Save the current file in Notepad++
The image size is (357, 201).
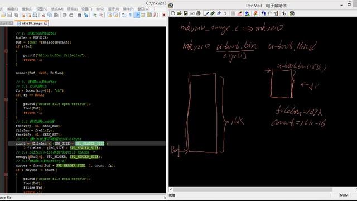9,15
